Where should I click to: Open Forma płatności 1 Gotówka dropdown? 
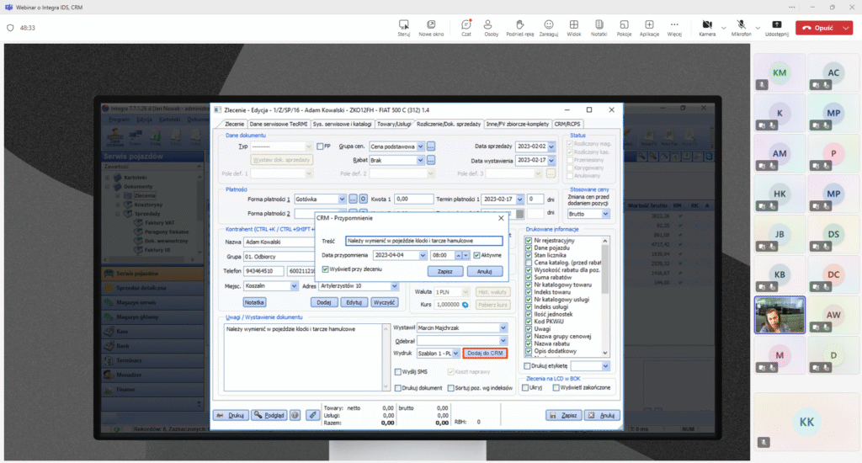pos(342,199)
